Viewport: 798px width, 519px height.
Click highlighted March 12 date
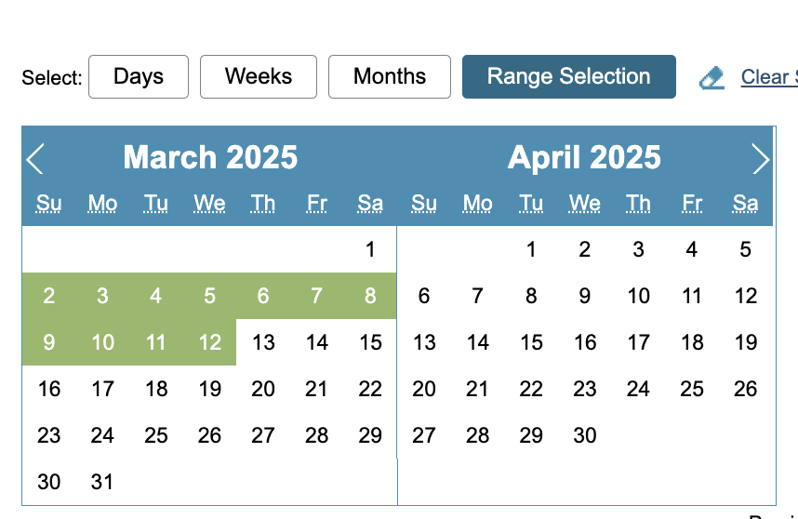click(x=210, y=342)
